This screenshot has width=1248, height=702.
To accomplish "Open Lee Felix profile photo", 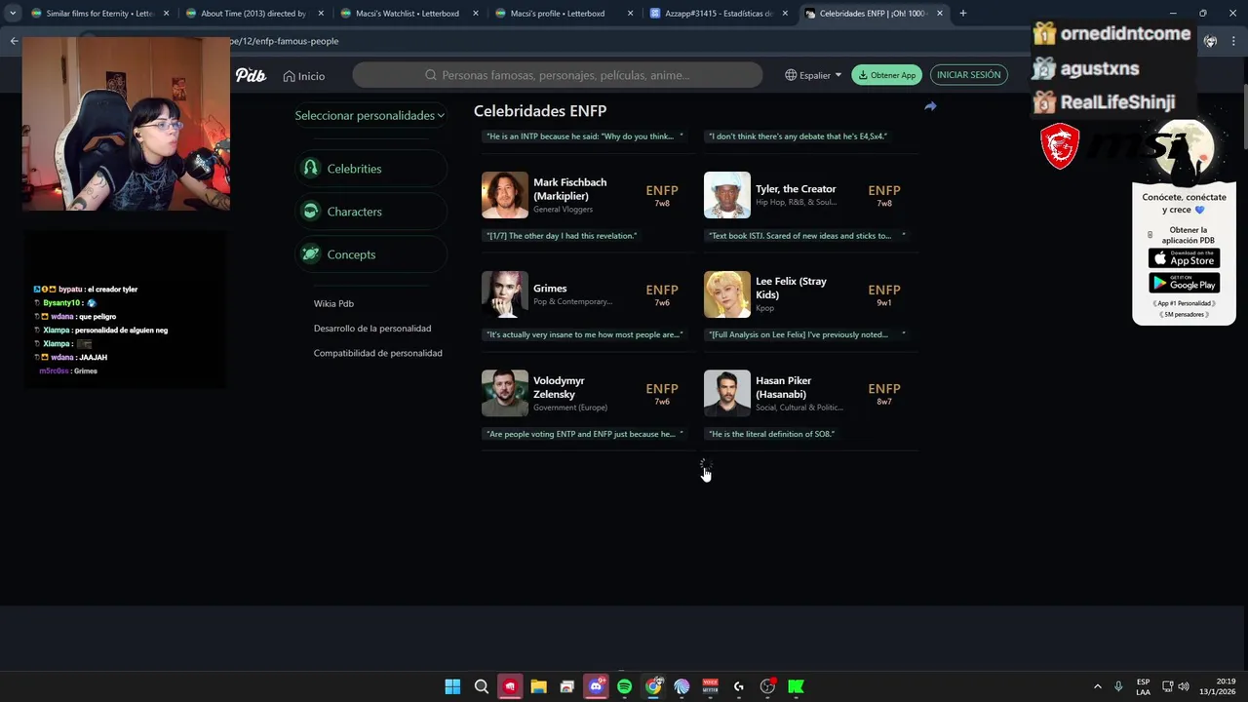I will [727, 294].
